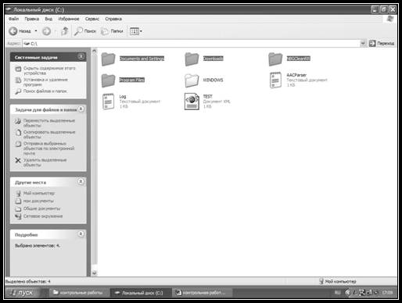Select the TEST XML document icon
The width and height of the screenshot is (402, 303).
(192, 102)
